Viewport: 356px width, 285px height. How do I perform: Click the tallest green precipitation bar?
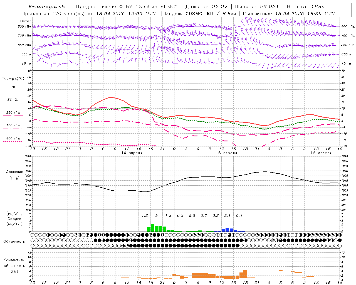152,228
